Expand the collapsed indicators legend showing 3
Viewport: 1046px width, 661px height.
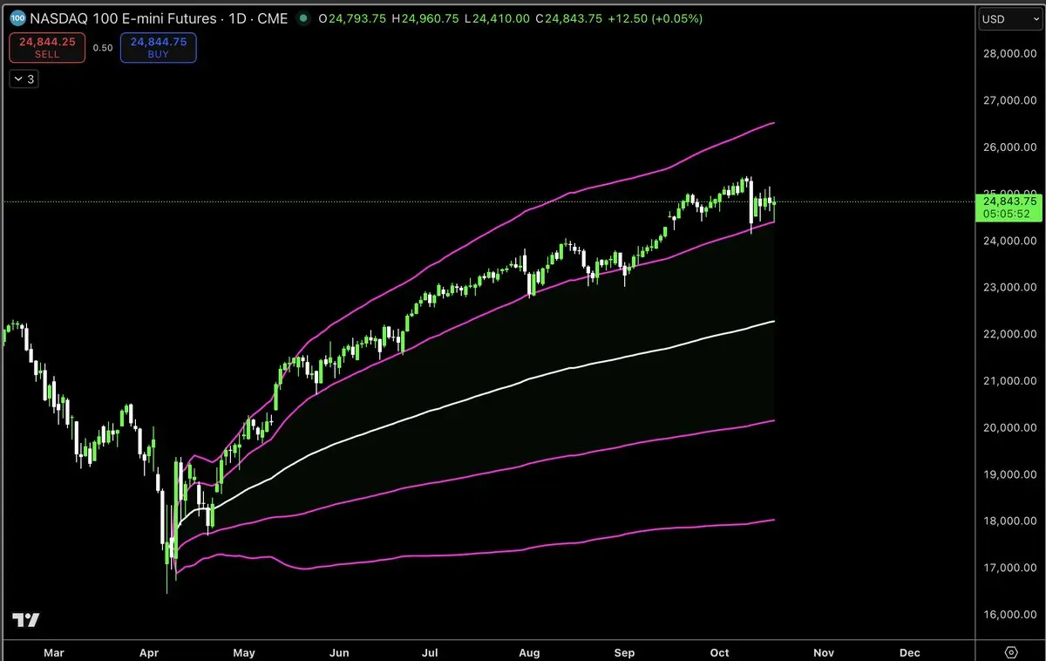pos(24,79)
